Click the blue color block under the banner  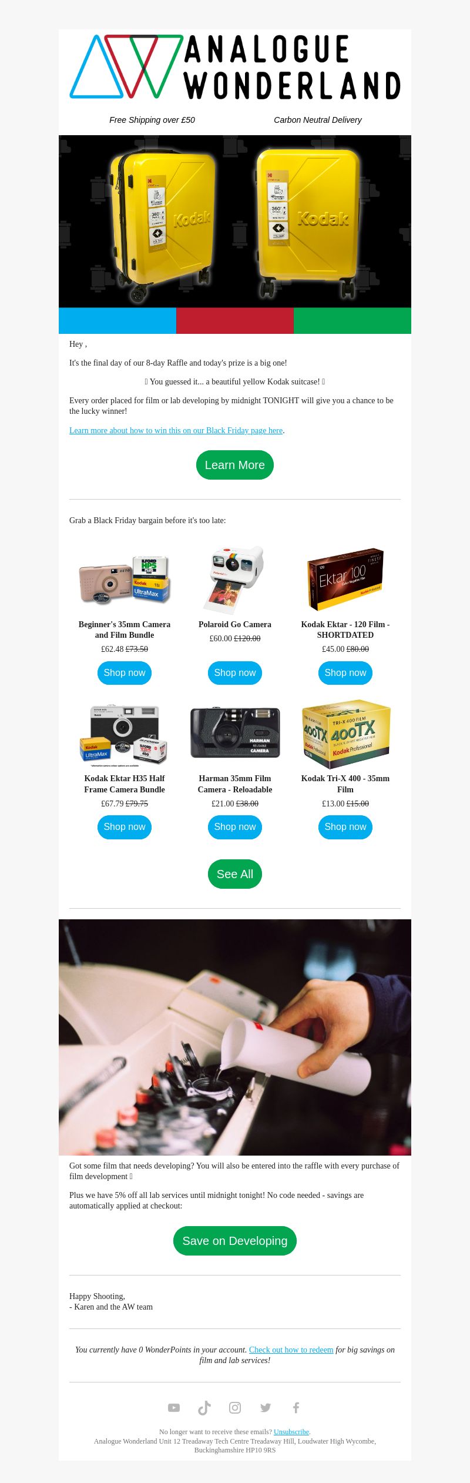[117, 321]
